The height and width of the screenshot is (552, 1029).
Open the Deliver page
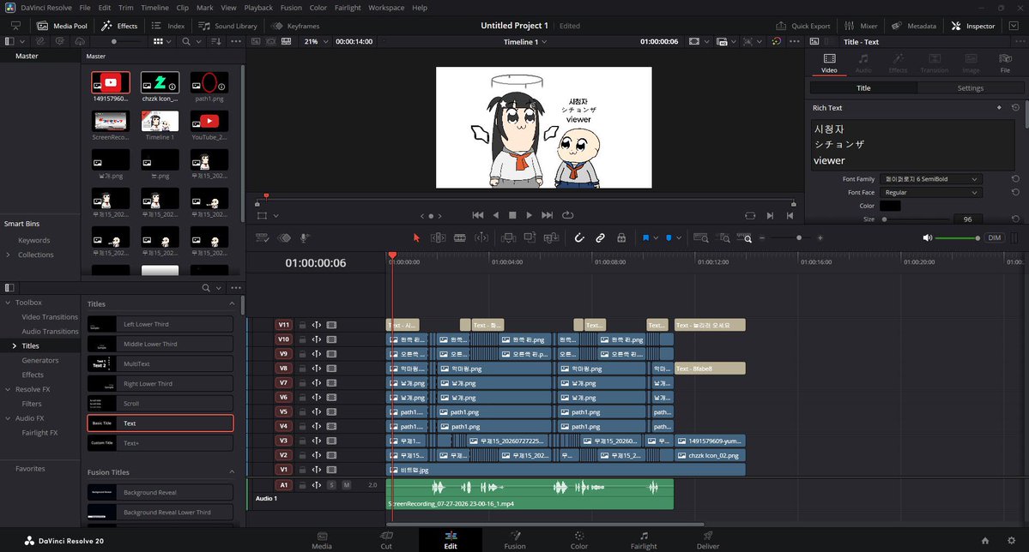tap(708, 540)
